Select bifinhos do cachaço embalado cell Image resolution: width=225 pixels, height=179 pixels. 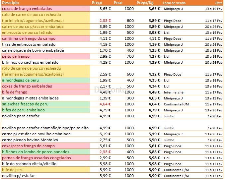46,62
